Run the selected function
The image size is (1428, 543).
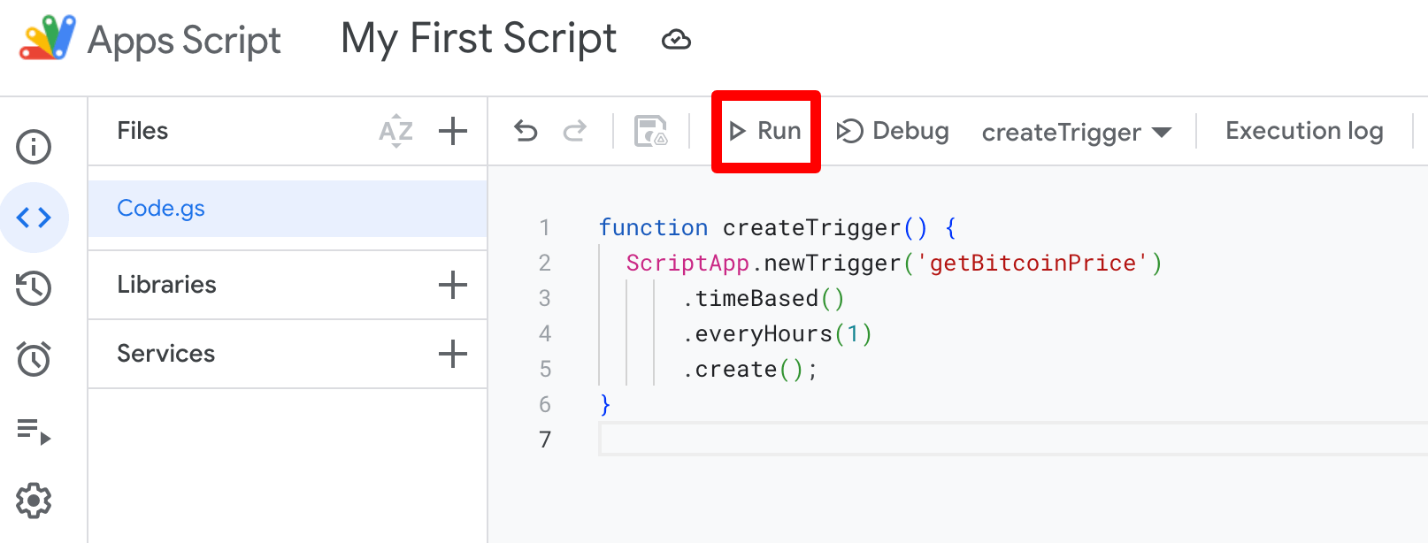pos(765,131)
